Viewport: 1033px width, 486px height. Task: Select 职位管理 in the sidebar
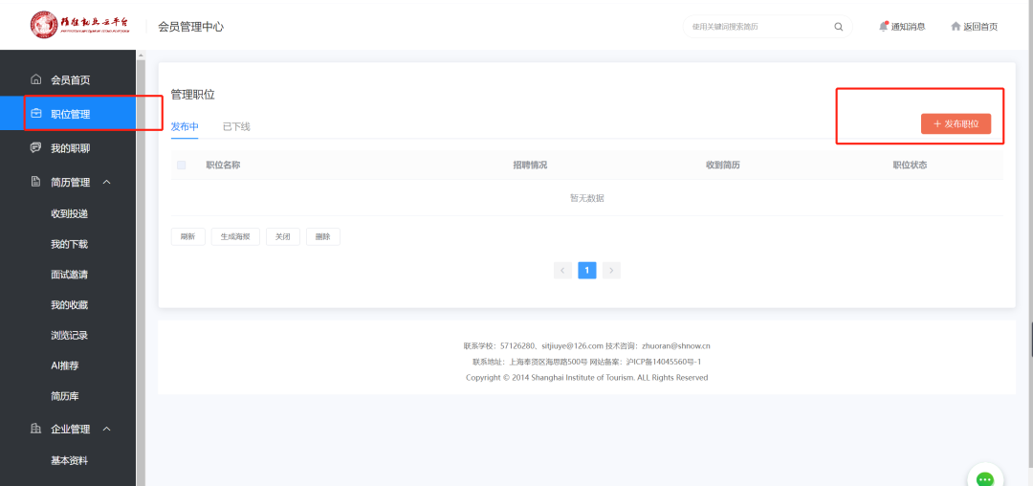coord(68,113)
